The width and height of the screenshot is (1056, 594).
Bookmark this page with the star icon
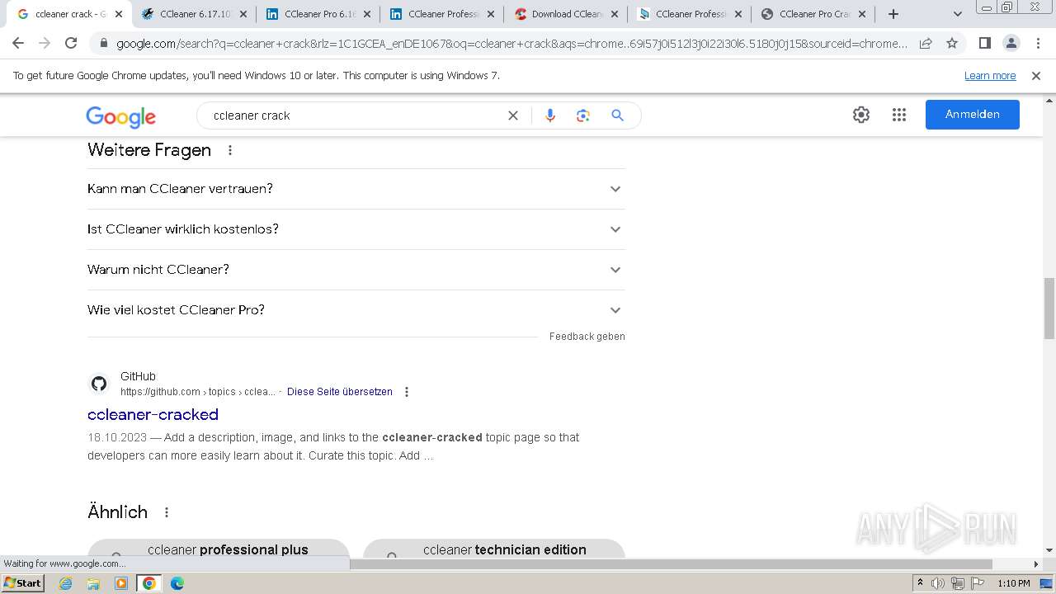pos(952,43)
